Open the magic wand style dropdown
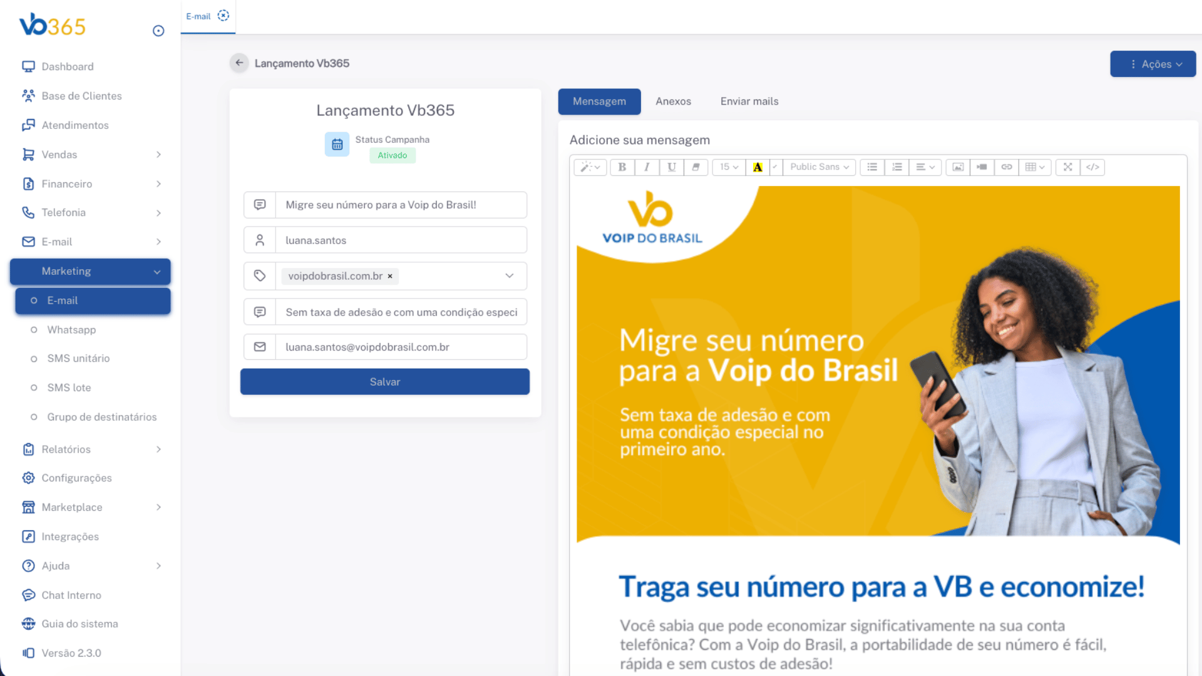Screen dimensions: 1202x676 (590, 167)
